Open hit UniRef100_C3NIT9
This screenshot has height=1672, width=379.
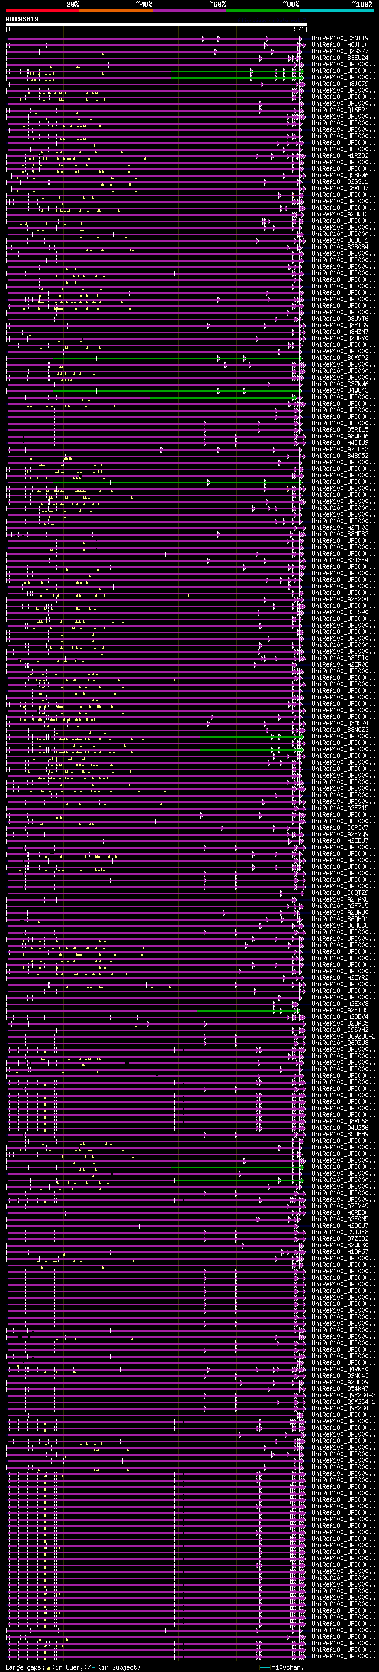coord(340,39)
